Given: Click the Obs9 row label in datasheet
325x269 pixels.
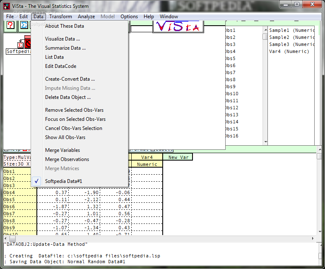Looking at the screenshot, I should (20, 228).
